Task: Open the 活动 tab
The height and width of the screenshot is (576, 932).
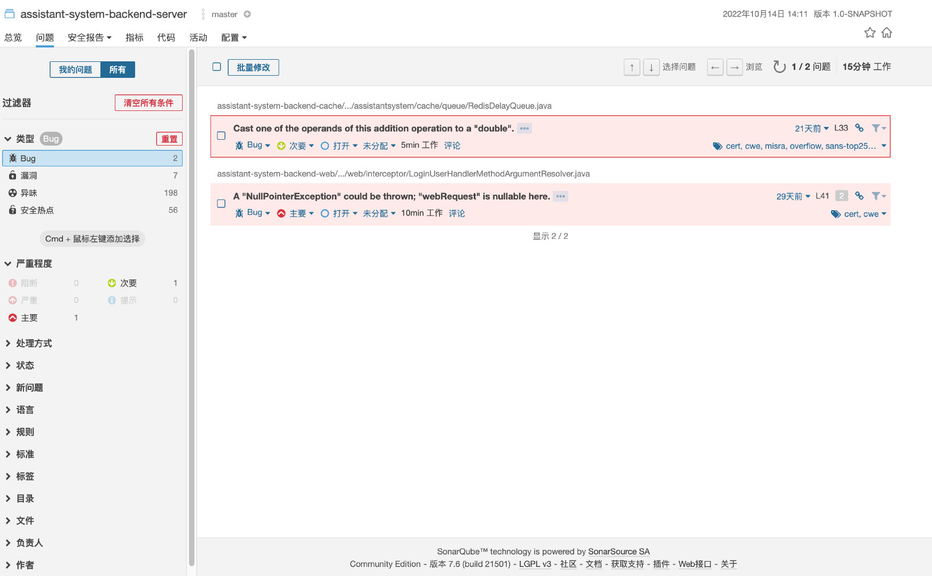Action: [x=198, y=37]
